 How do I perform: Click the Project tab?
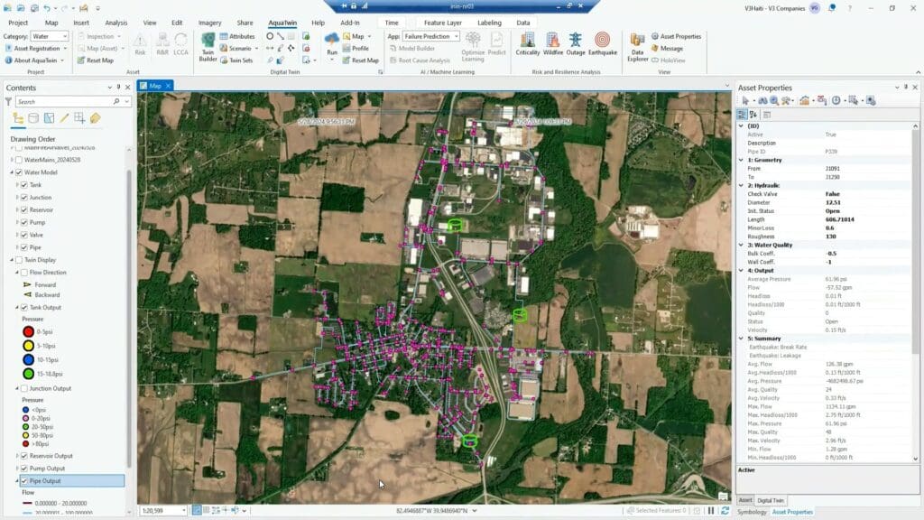18,23
